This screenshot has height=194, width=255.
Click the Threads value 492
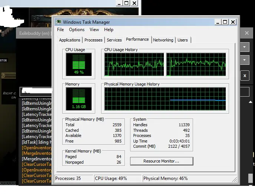186,130
